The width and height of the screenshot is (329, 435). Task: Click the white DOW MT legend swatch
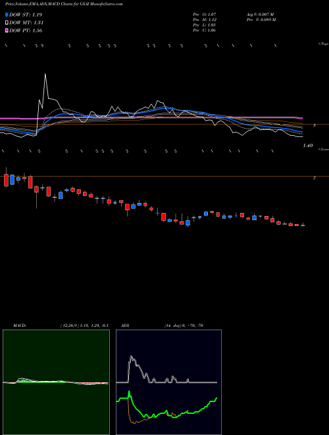pyautogui.click(x=7, y=22)
